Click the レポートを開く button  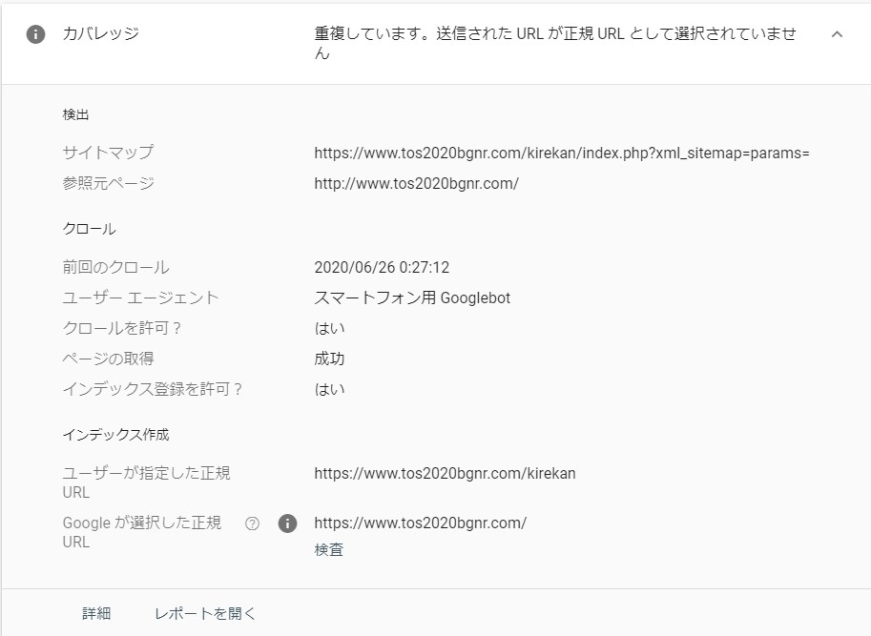(205, 613)
